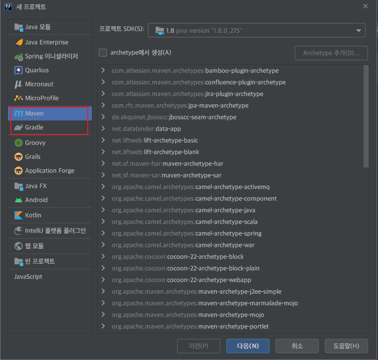378x360 pixels.
Task: Select maven-archetype-har row text
Action: (x=168, y=163)
